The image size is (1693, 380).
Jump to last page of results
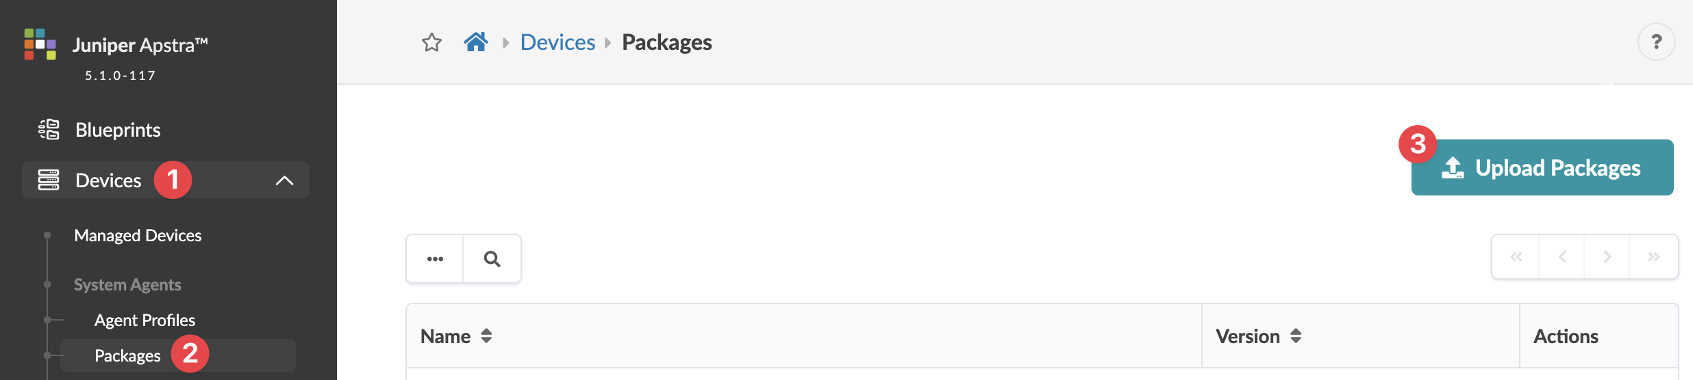click(x=1653, y=257)
